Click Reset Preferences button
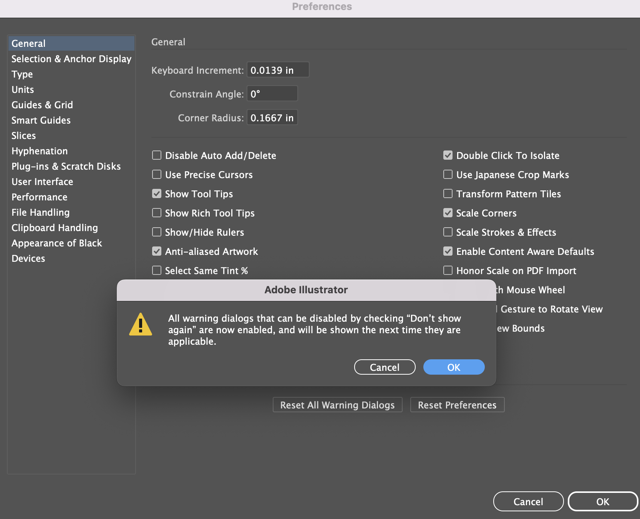The height and width of the screenshot is (519, 640). point(457,405)
